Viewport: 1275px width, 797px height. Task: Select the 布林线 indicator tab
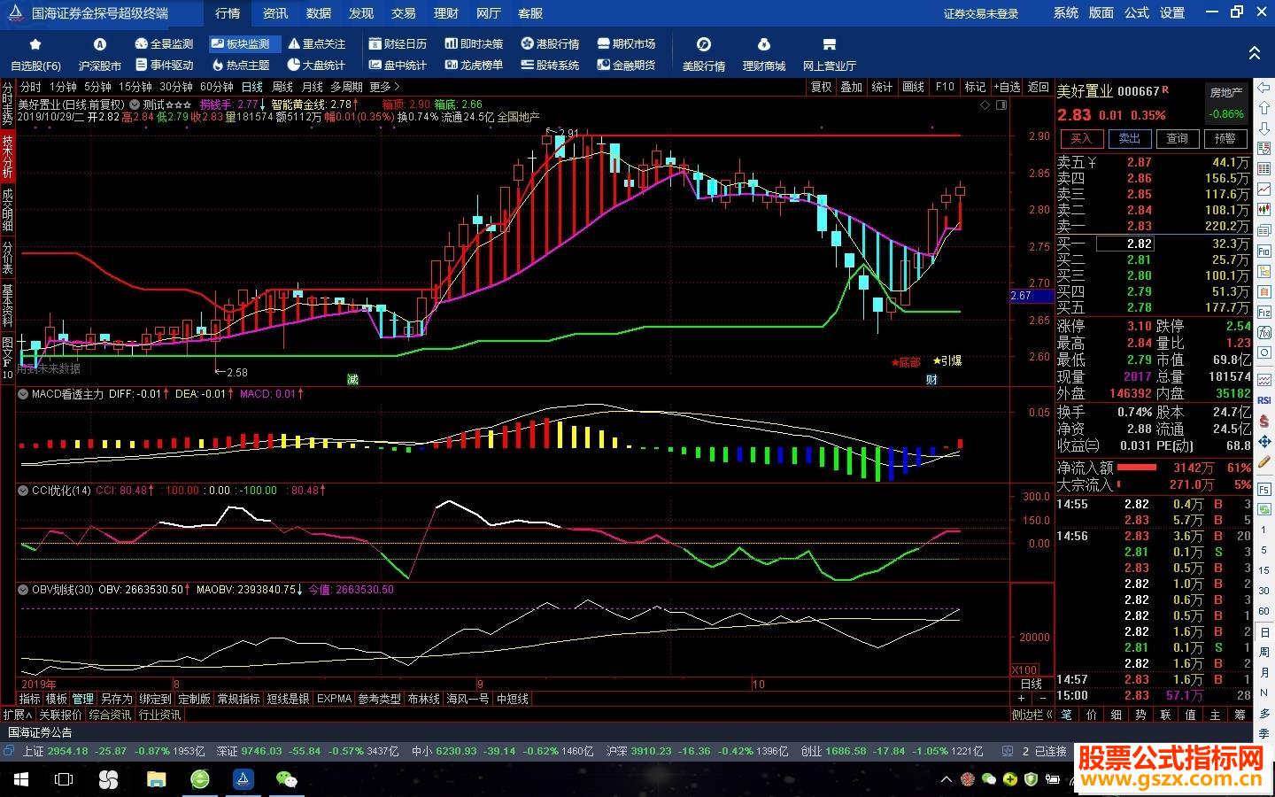click(423, 699)
